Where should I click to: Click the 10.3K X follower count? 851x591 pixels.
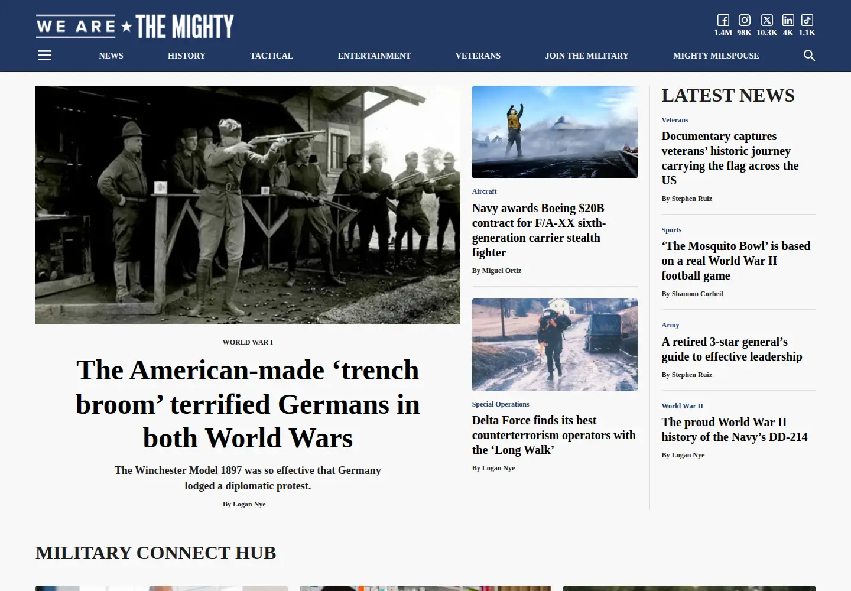pyautogui.click(x=767, y=33)
